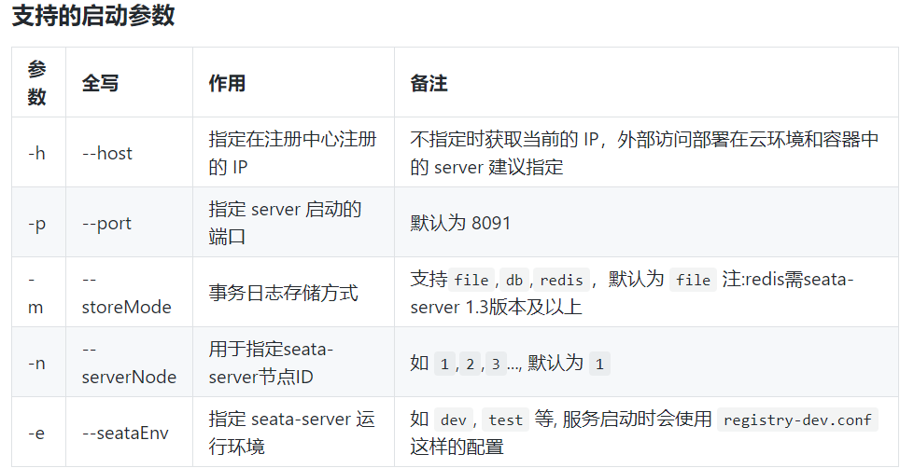Image resolution: width=900 pixels, height=468 pixels.
Task: Click the 指定在注册中心注册的 IP cell
Action: tap(293, 152)
